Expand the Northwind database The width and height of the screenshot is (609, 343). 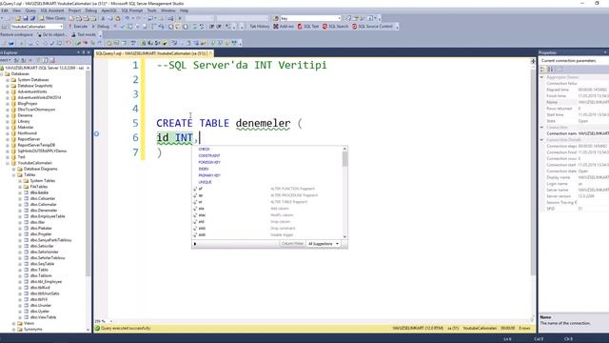(x=8, y=133)
